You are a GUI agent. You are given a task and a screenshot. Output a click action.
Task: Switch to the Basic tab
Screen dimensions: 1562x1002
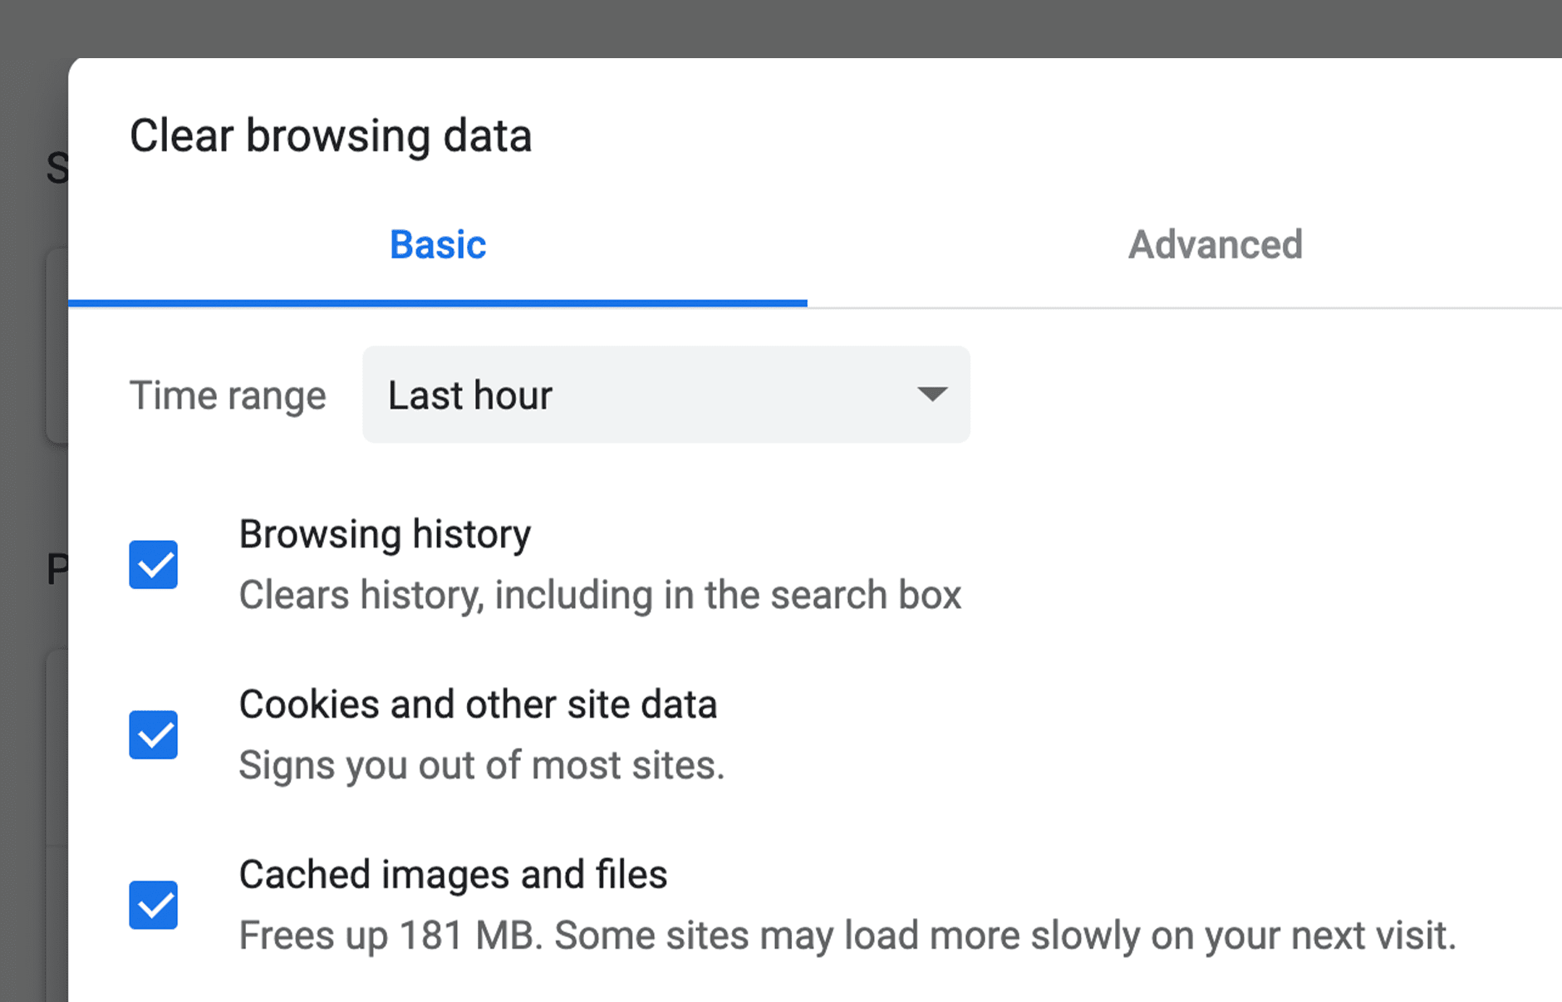click(438, 245)
